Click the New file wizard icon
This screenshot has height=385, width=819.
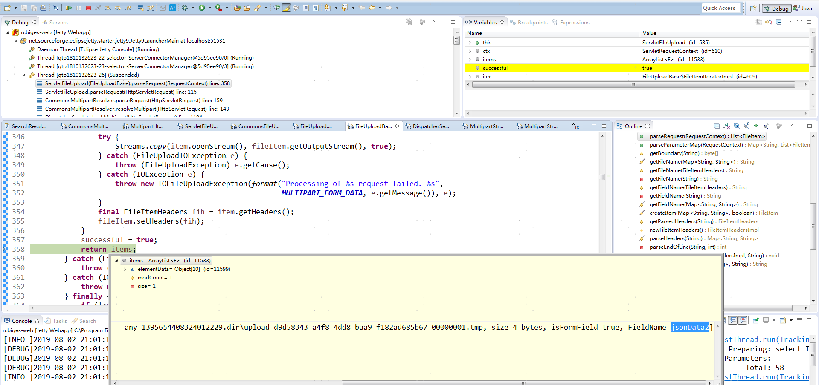[7, 8]
